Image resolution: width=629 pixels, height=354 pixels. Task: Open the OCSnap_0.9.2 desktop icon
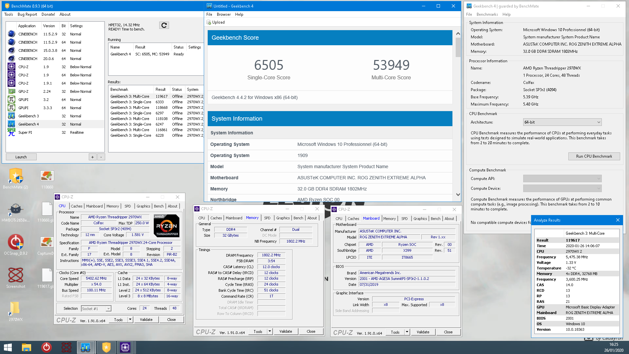pos(16,245)
